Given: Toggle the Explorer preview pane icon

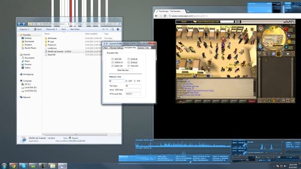Looking at the screenshot, I should (x=112, y=29).
